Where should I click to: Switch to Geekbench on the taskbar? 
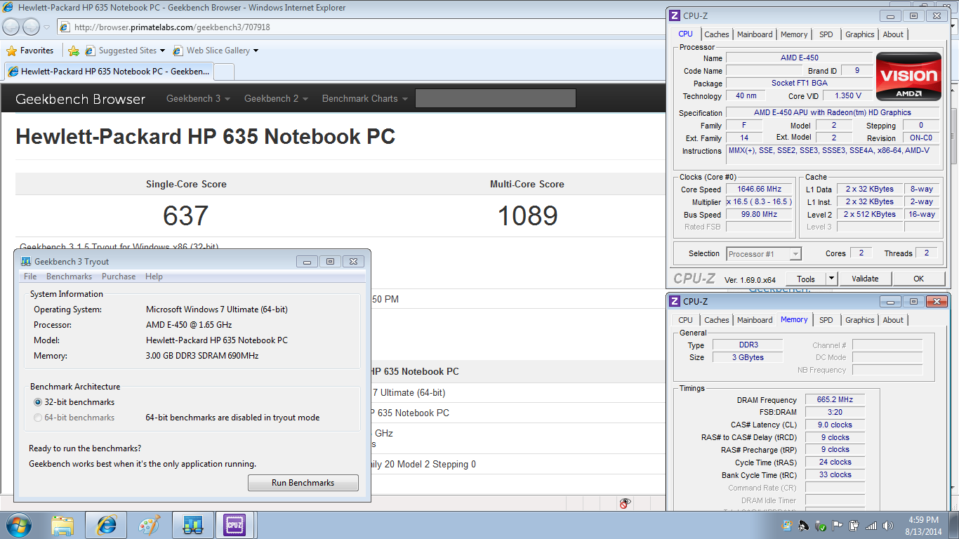point(192,525)
